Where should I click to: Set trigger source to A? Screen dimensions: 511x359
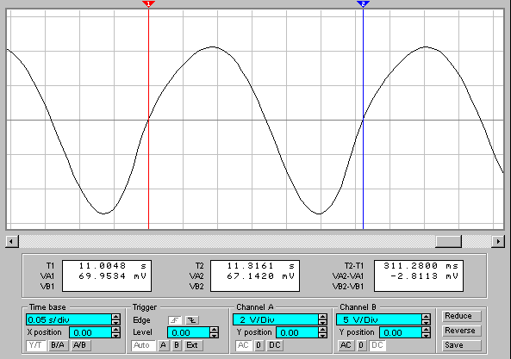163,345
